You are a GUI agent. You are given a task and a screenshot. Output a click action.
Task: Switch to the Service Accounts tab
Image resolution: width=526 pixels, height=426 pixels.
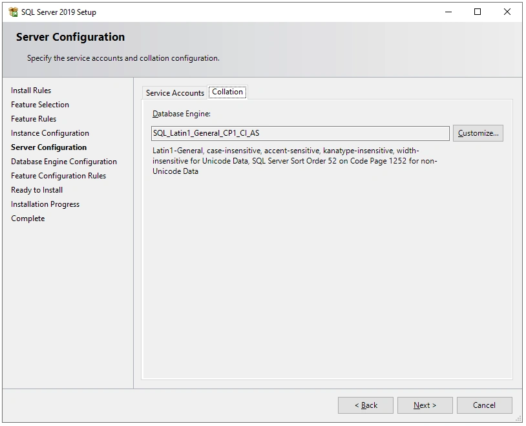pos(174,93)
